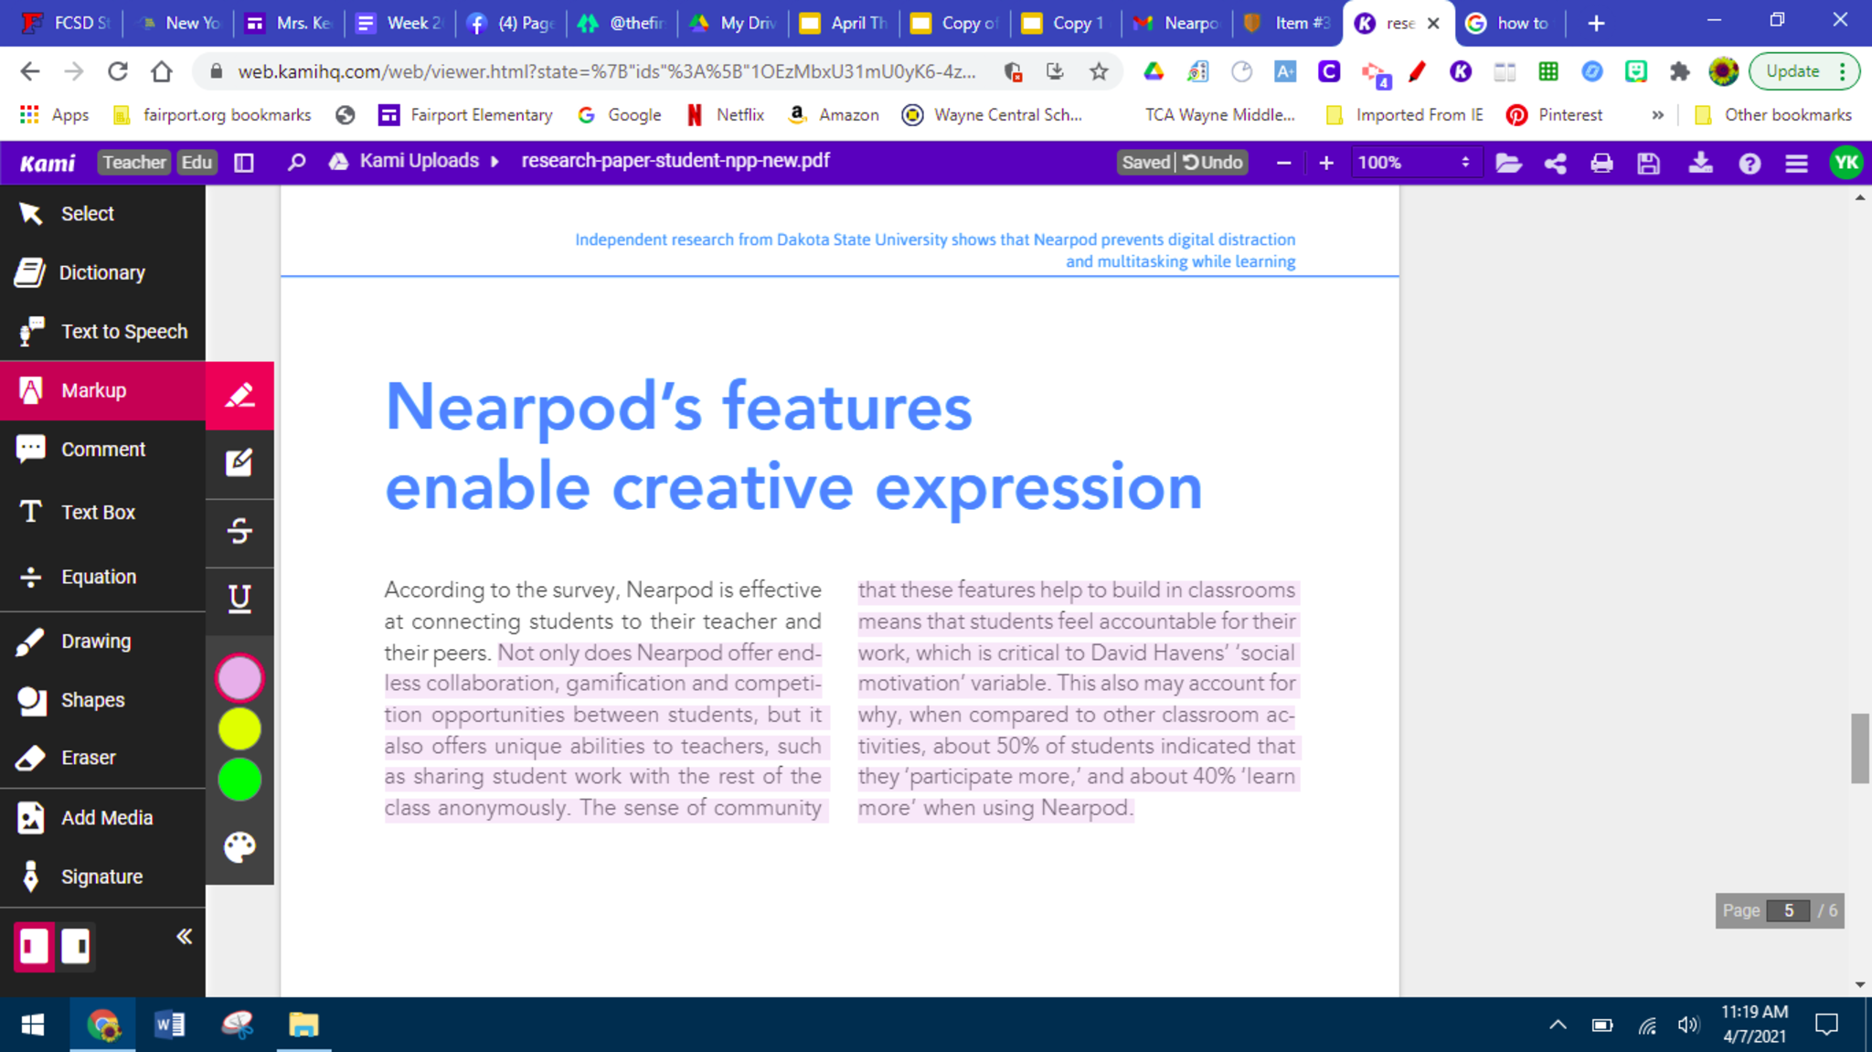This screenshot has width=1872, height=1052.
Task: Download the PDF file
Action: pyautogui.click(x=1700, y=163)
